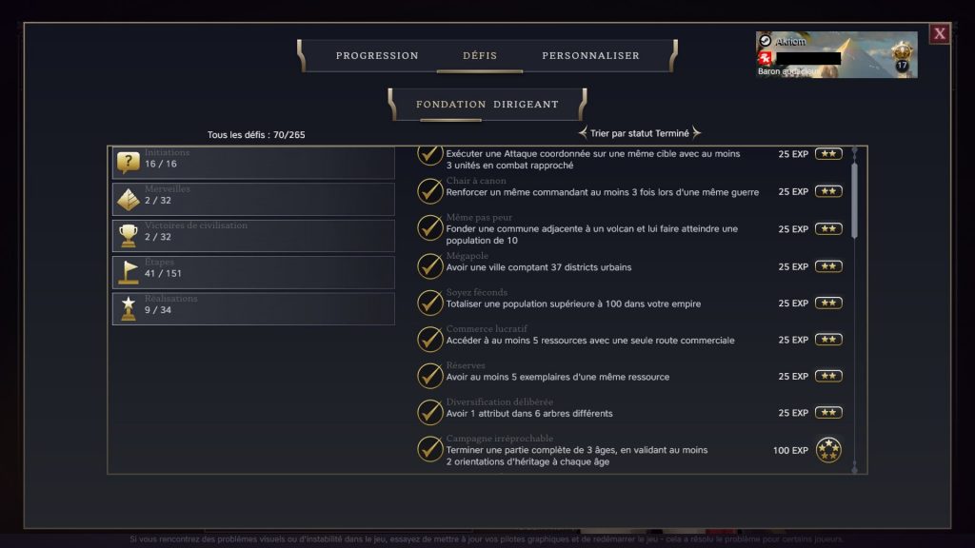The height and width of the screenshot is (548, 975).
Task: Select the Merveilles pyramid icon
Action: tap(128, 200)
